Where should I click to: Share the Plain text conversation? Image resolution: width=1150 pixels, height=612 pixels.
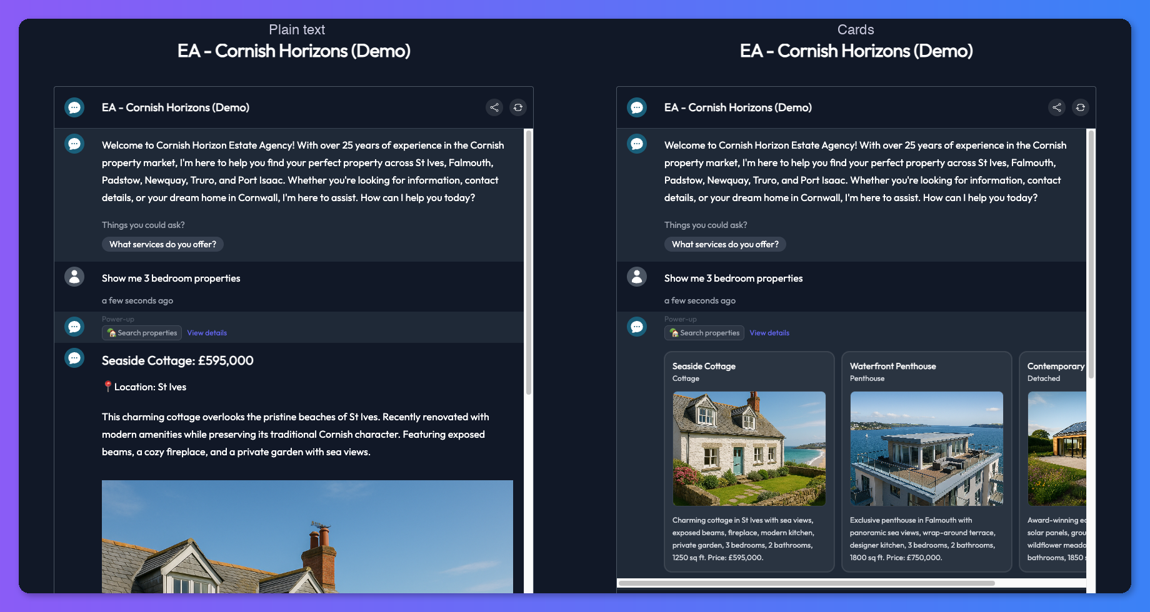tap(494, 107)
